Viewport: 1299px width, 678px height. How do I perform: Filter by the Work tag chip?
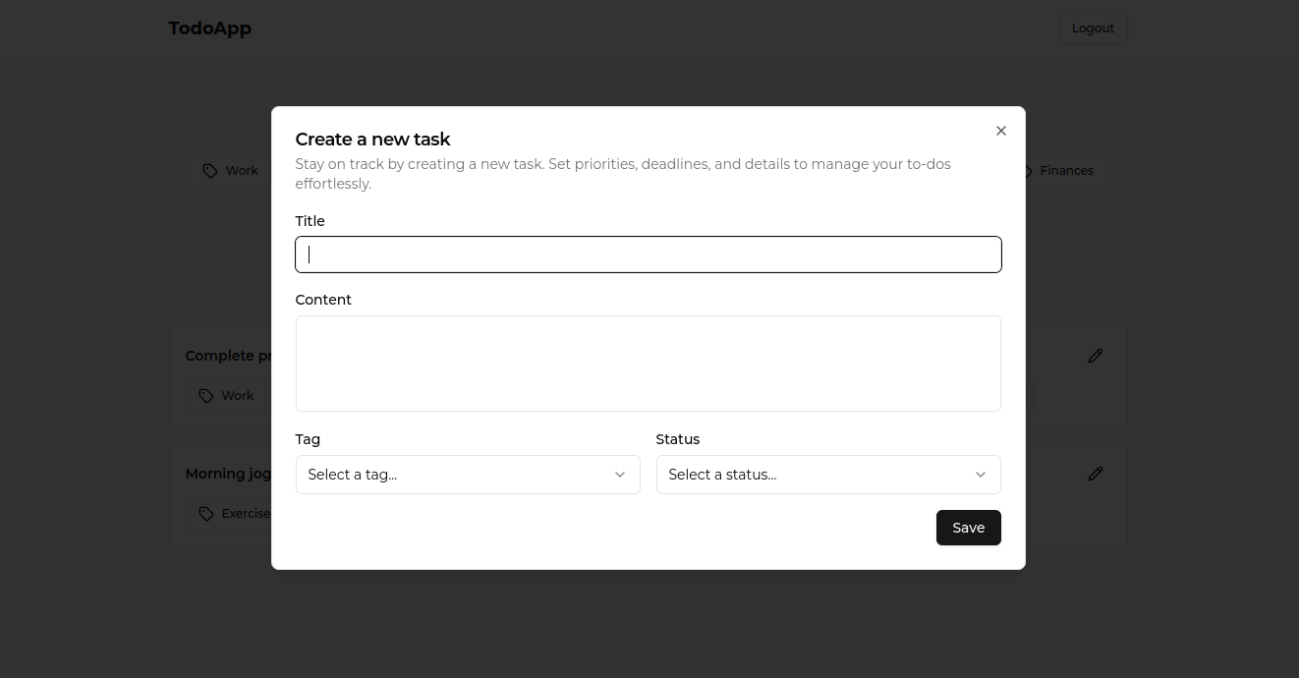[x=230, y=171]
